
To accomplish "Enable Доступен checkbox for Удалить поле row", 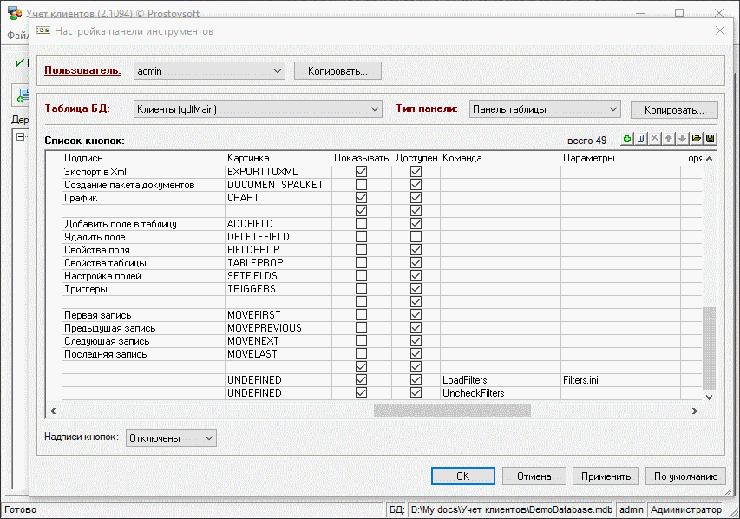I will (416, 237).
